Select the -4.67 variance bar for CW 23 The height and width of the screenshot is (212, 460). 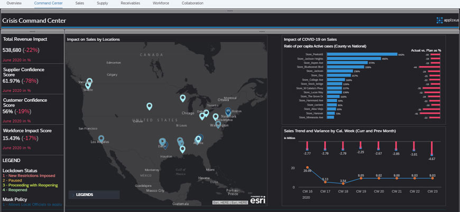pos(432,149)
